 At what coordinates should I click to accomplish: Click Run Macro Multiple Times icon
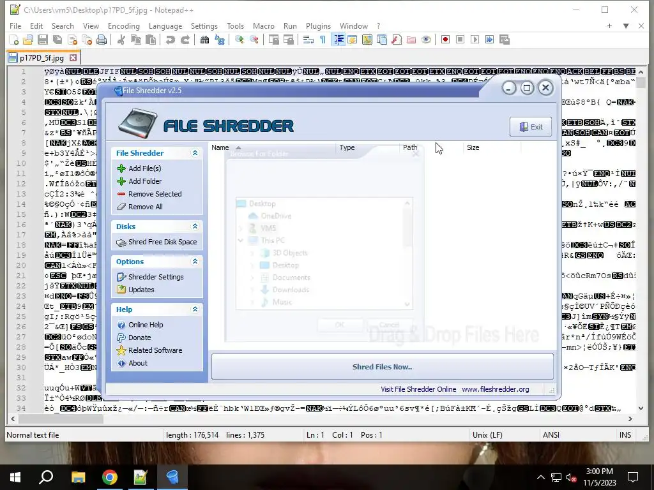489,40
